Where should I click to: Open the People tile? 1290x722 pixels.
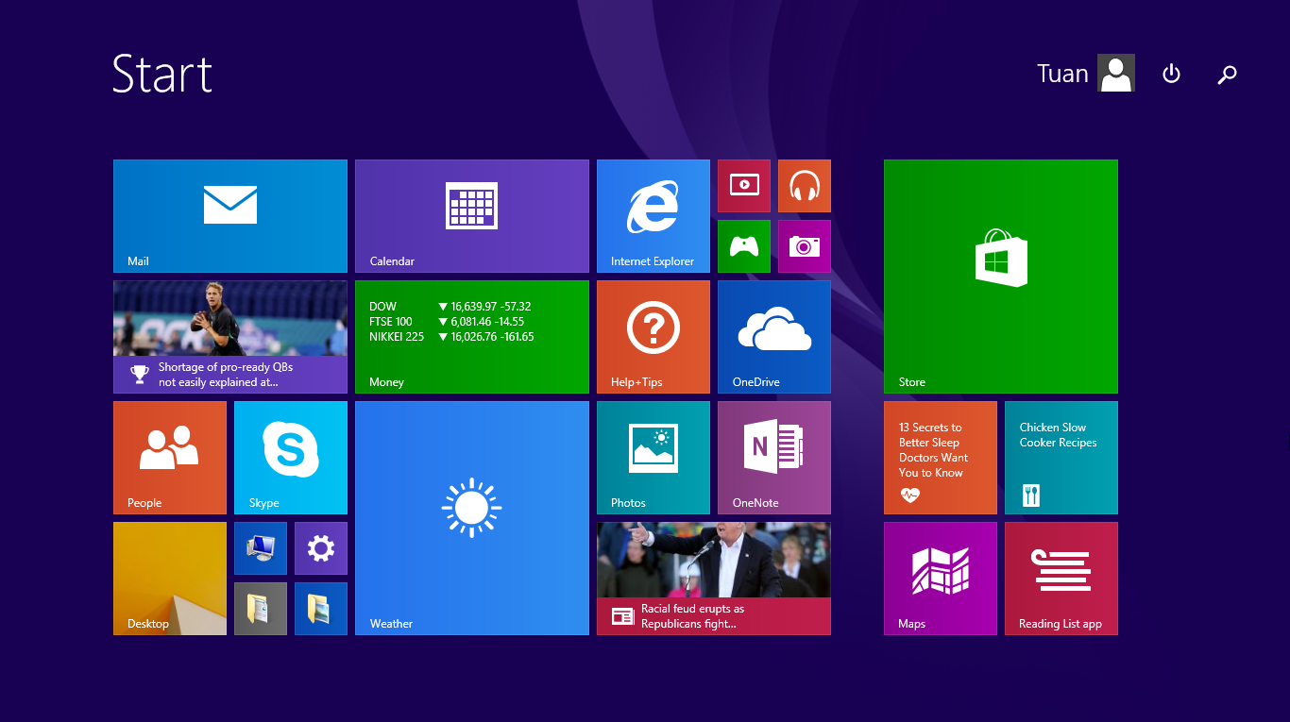point(170,458)
